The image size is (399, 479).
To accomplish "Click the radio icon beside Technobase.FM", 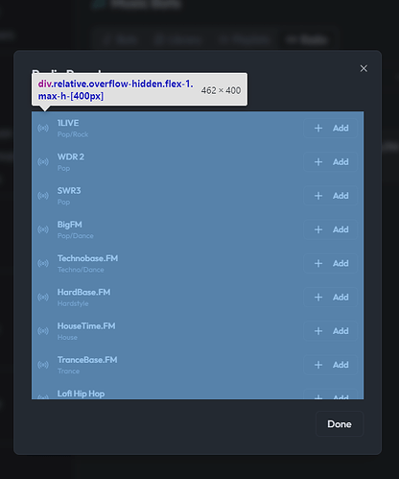I will pyautogui.click(x=43, y=263).
